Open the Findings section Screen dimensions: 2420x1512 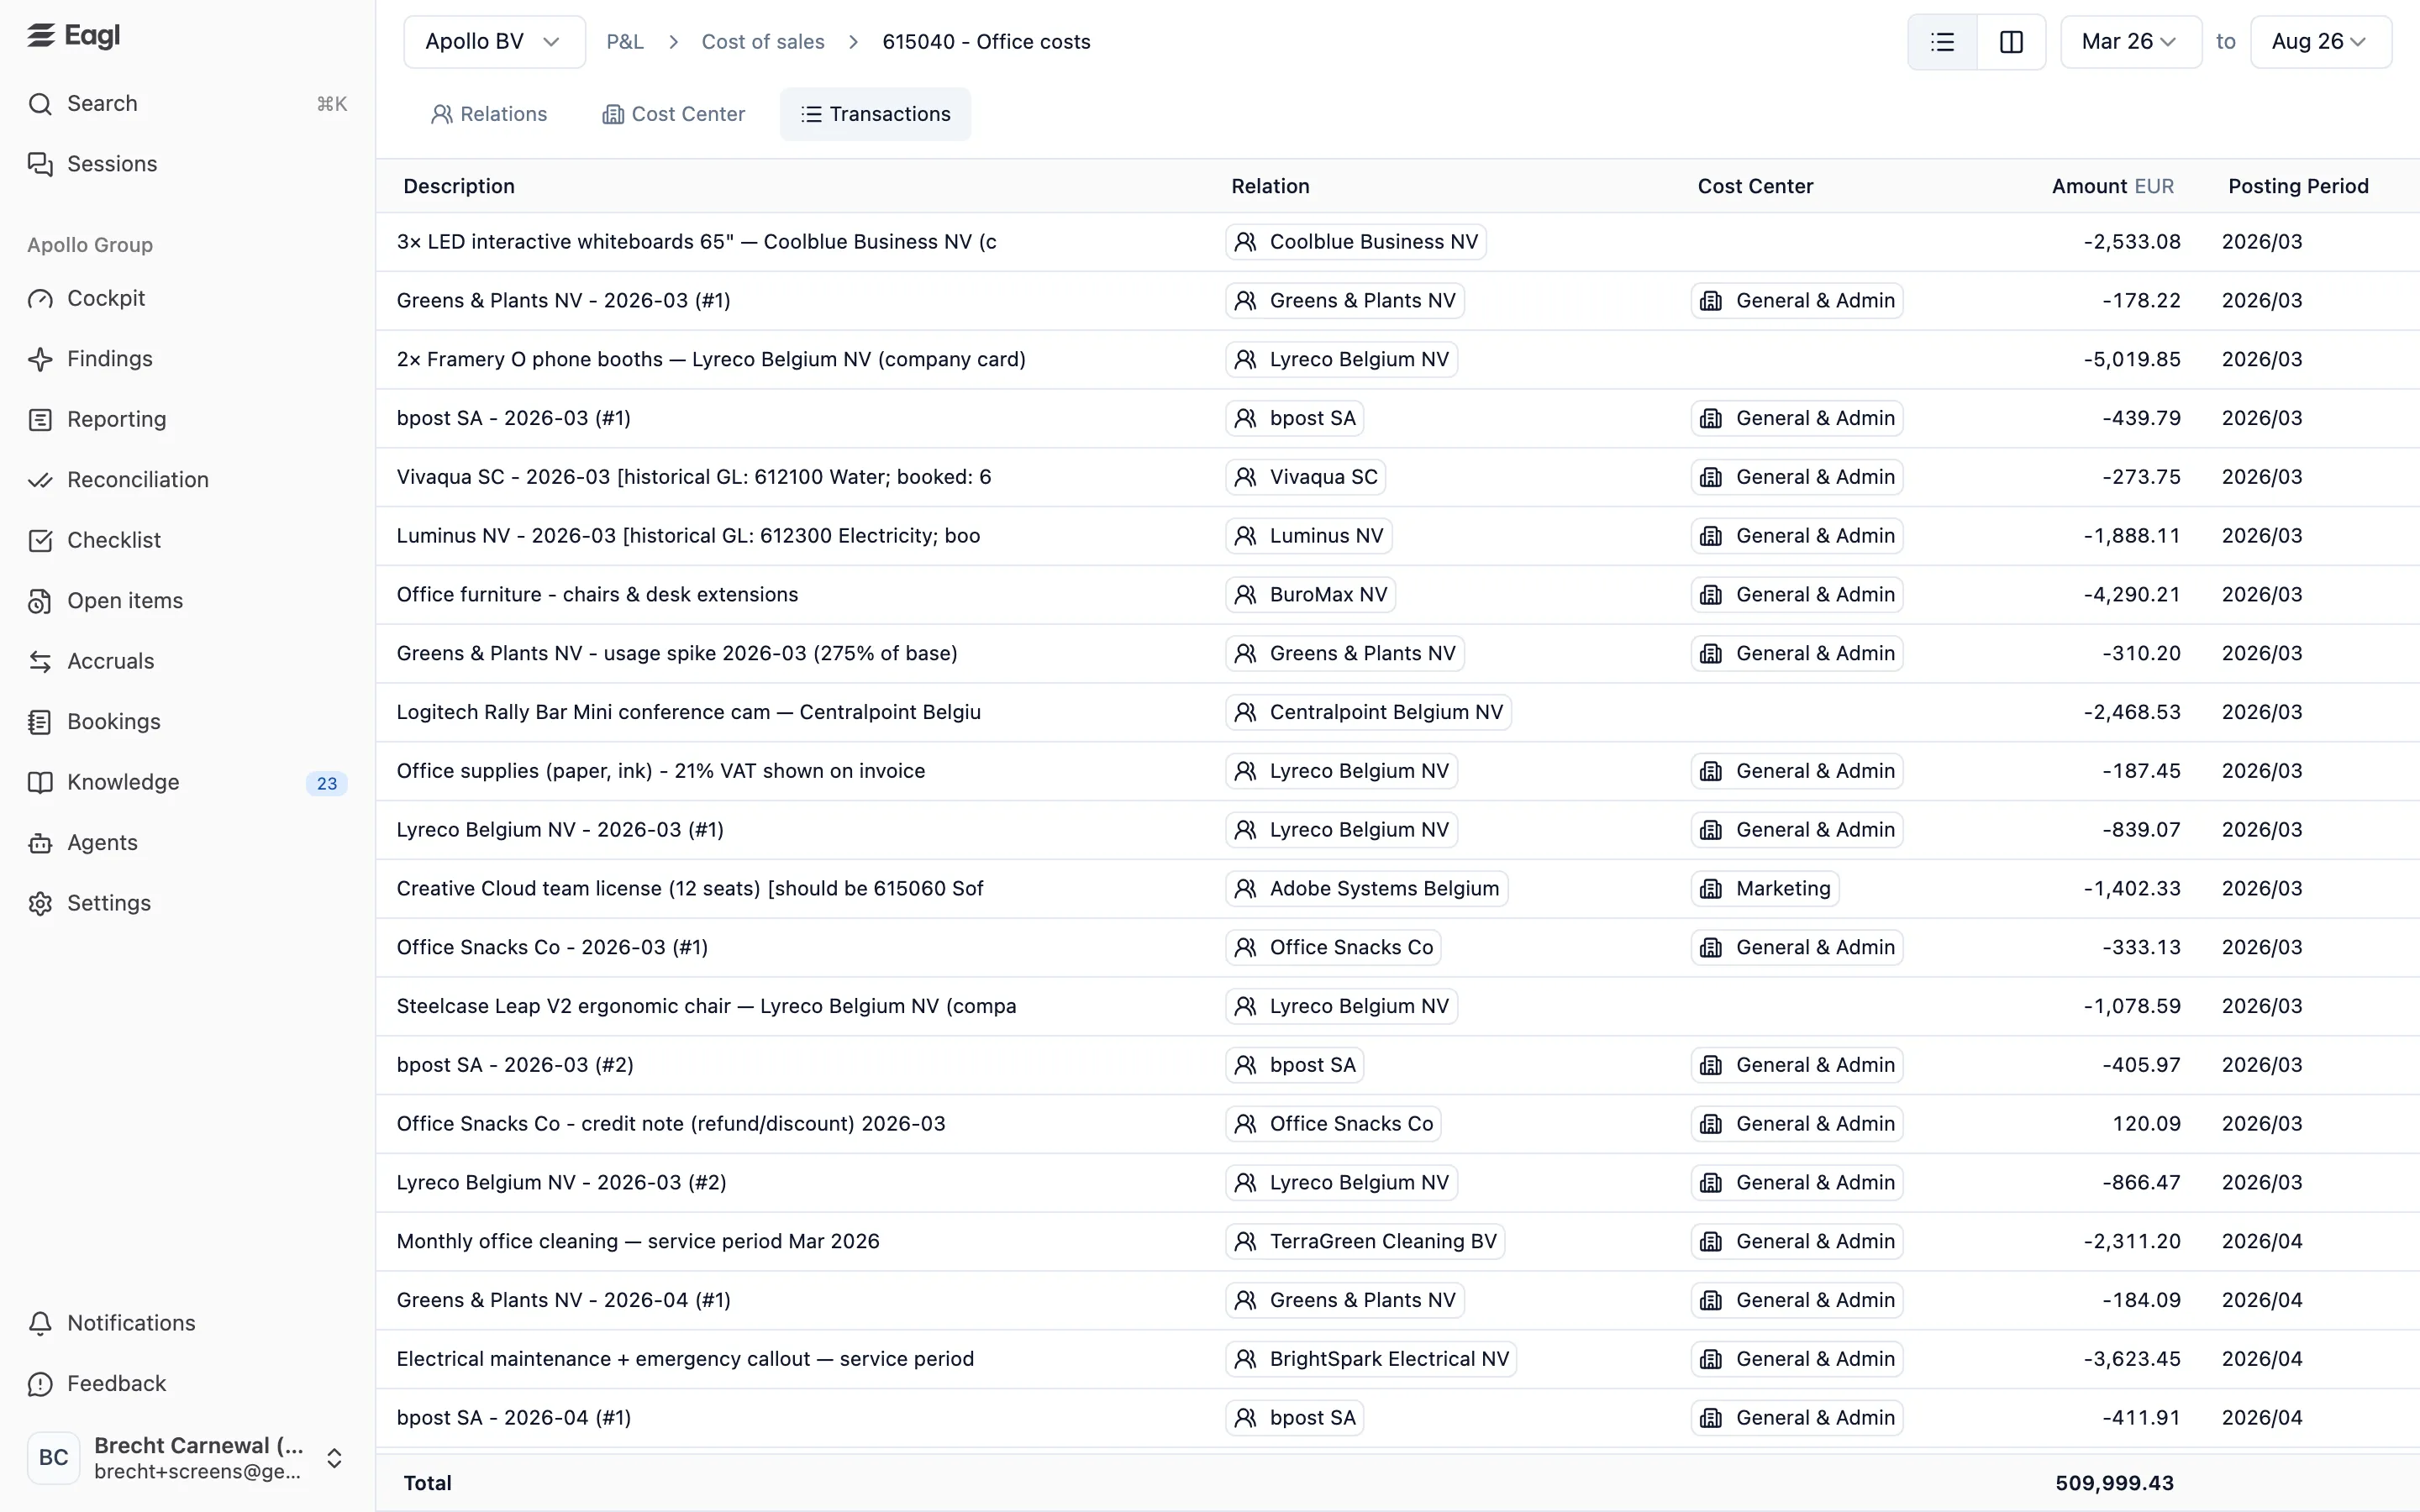pyautogui.click(x=187, y=359)
